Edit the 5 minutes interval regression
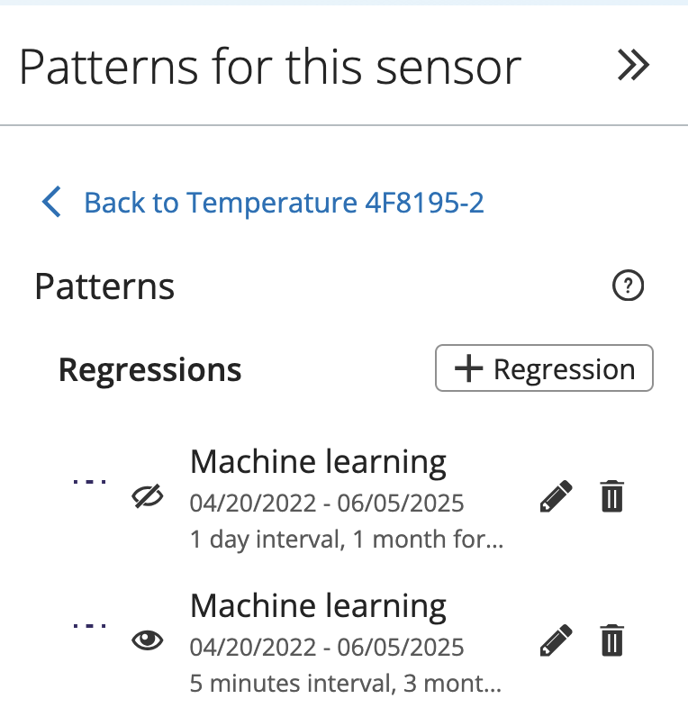The height and width of the screenshot is (726, 688). (556, 640)
